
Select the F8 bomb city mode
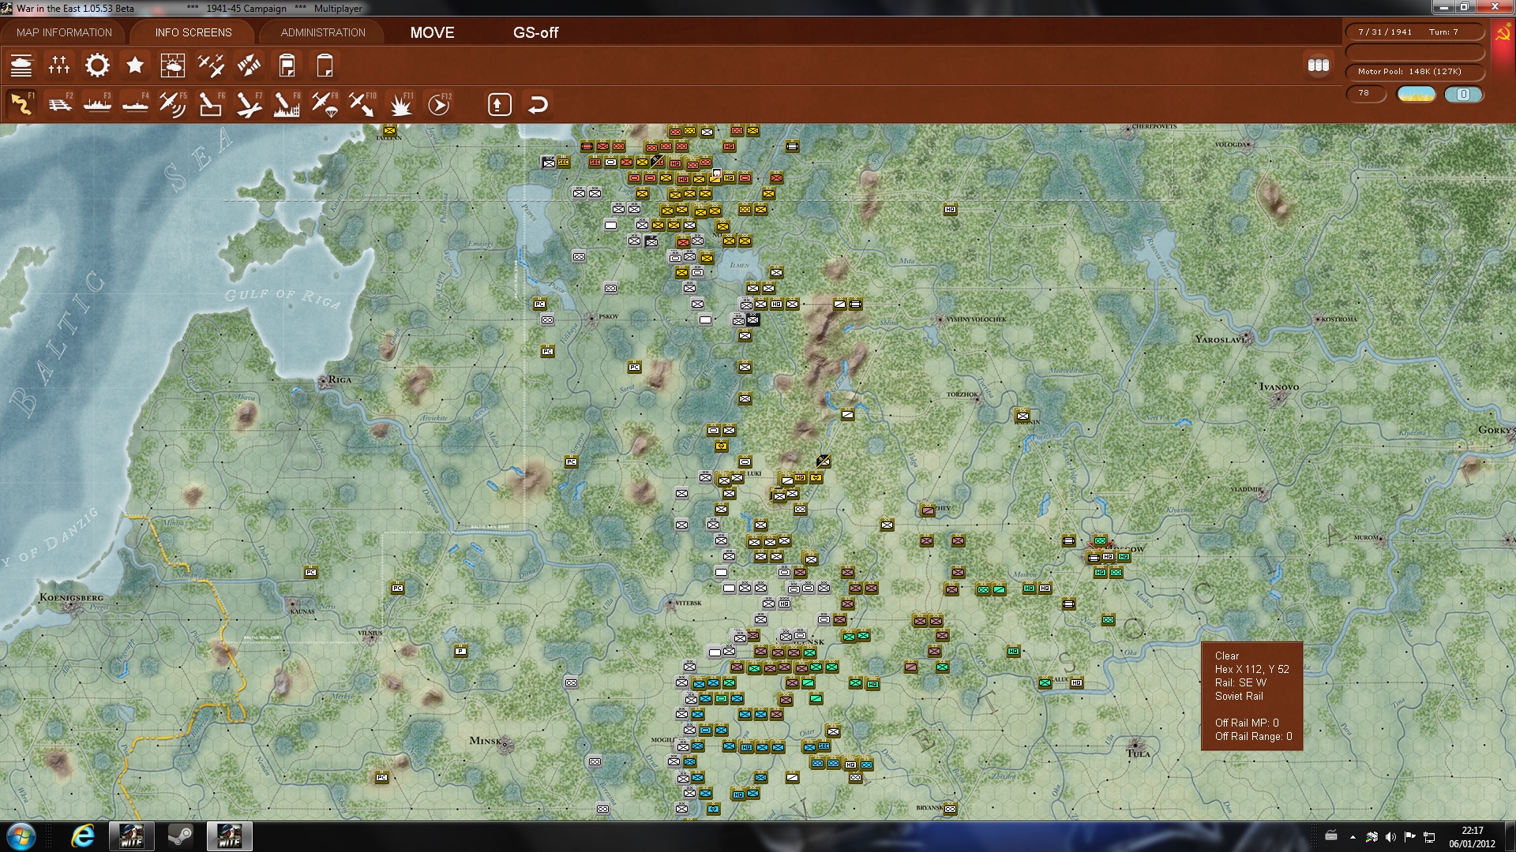click(287, 104)
